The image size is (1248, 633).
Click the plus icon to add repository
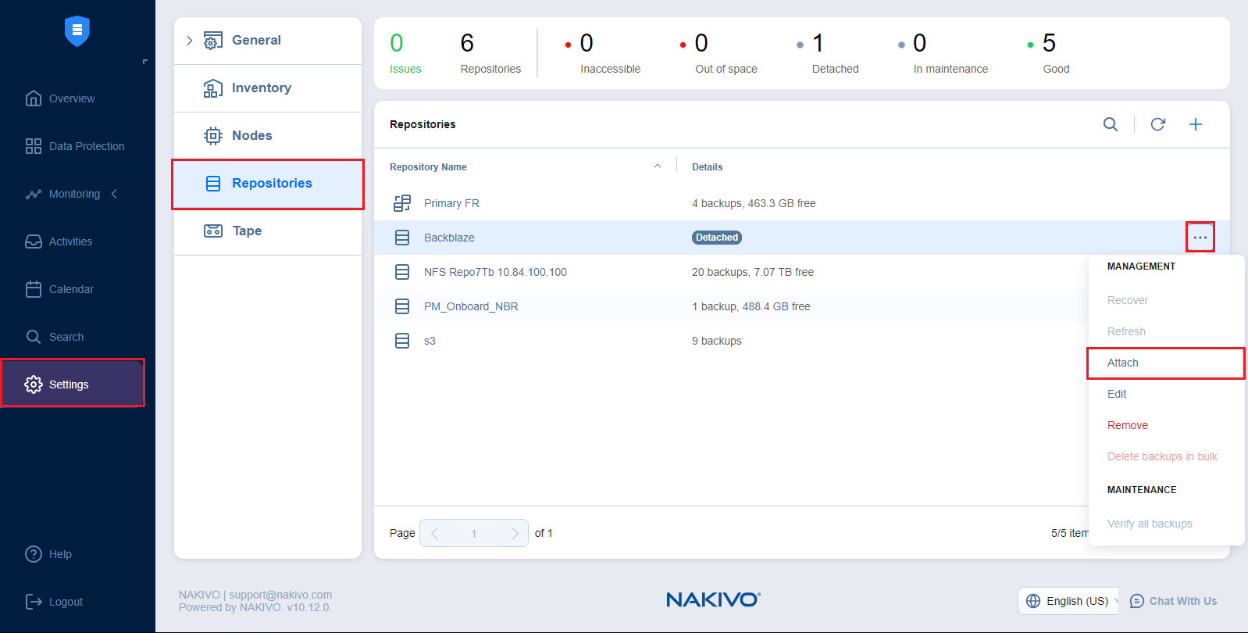click(1195, 124)
